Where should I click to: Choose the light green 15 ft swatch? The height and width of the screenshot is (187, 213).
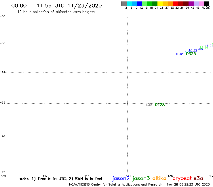tap(144, 3)
